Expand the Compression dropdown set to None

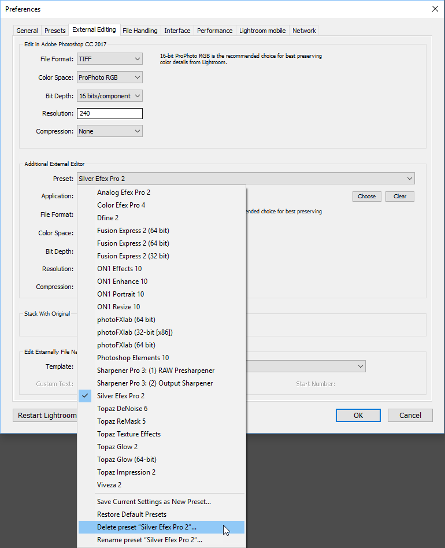(x=110, y=131)
